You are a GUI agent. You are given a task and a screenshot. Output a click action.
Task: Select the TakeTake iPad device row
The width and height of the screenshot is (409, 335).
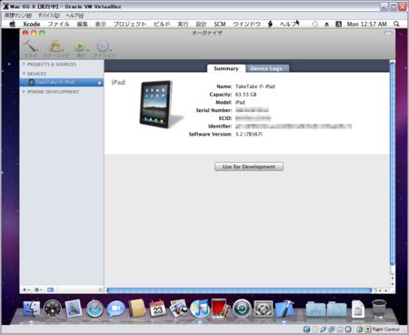pyautogui.click(x=62, y=82)
